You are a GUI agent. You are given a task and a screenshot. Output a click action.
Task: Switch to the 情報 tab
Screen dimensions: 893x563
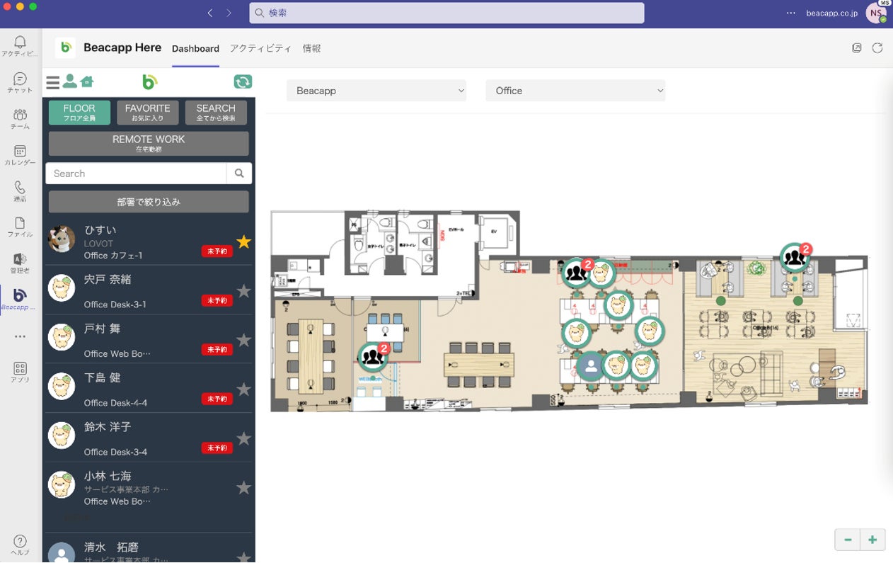pyautogui.click(x=311, y=48)
